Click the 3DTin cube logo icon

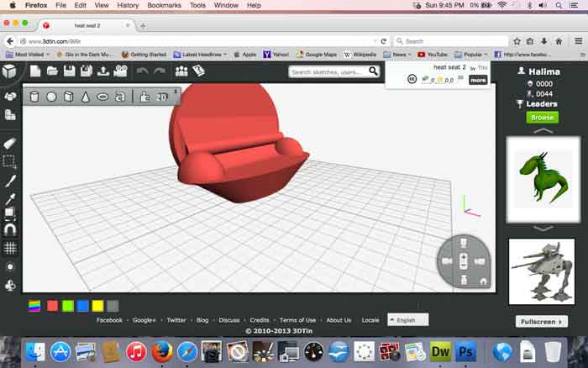[x=9, y=71]
